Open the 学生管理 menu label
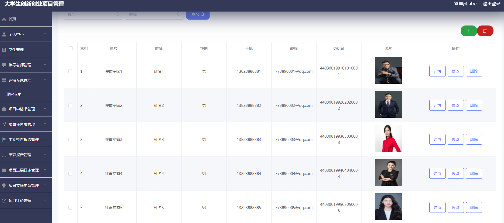Viewport: 504px width, 223px height. [x=16, y=50]
